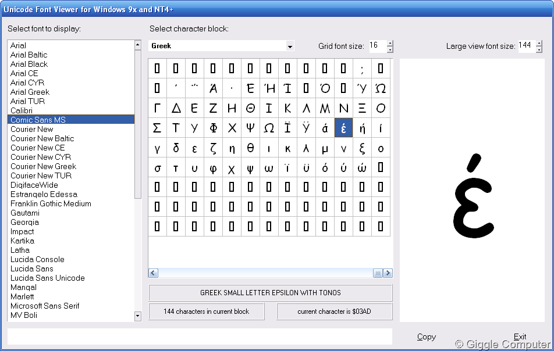The width and height of the screenshot is (554, 351).
Task: Select the semicolon character in first row
Action: point(362,69)
